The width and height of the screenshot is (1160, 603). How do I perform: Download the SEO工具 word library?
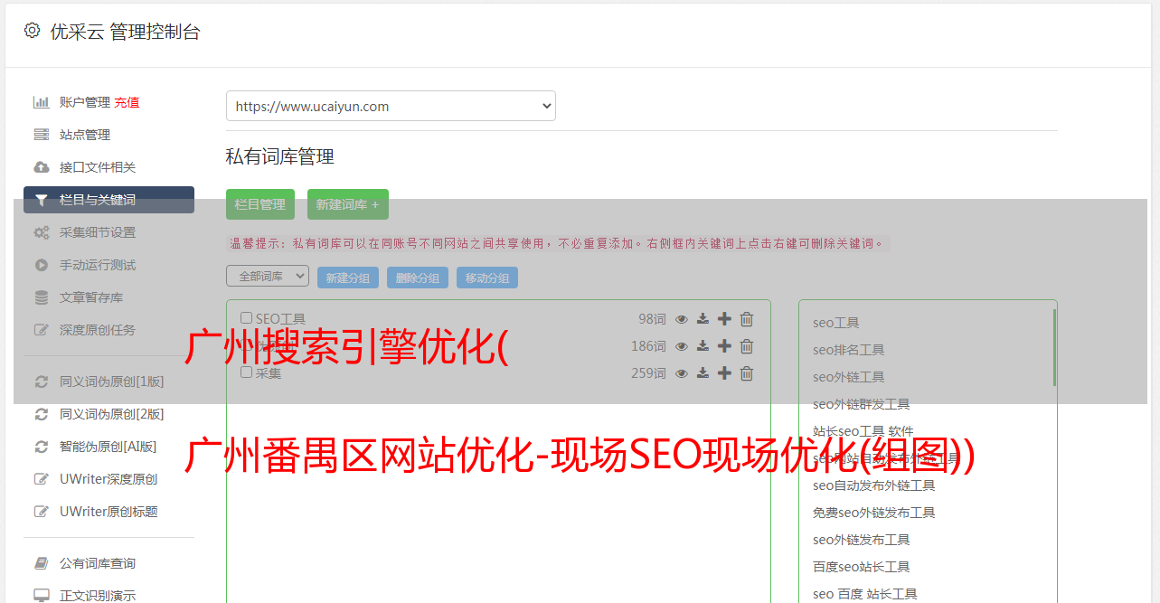(703, 319)
